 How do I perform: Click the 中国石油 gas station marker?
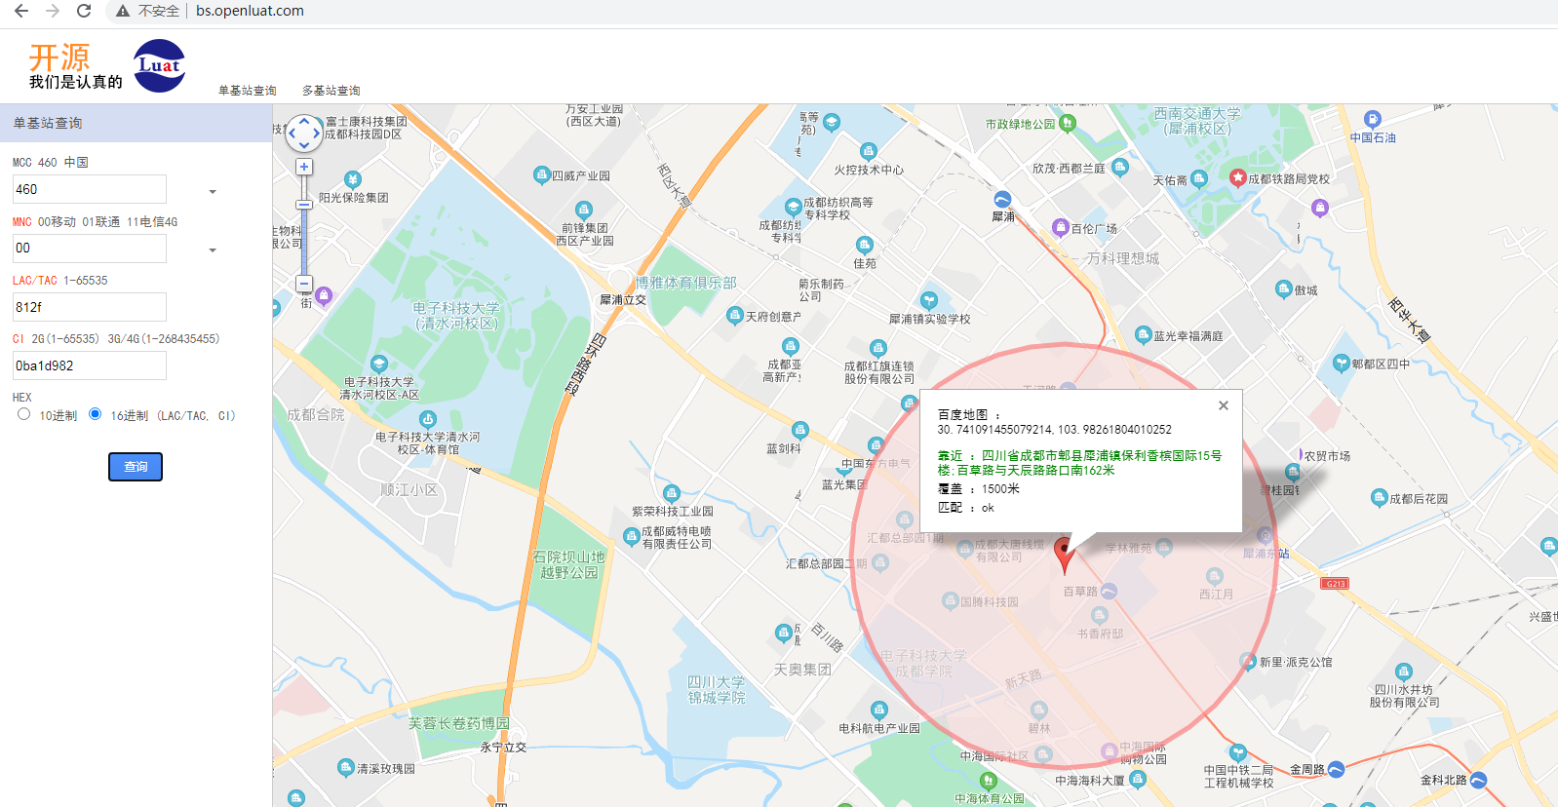pos(1373,120)
